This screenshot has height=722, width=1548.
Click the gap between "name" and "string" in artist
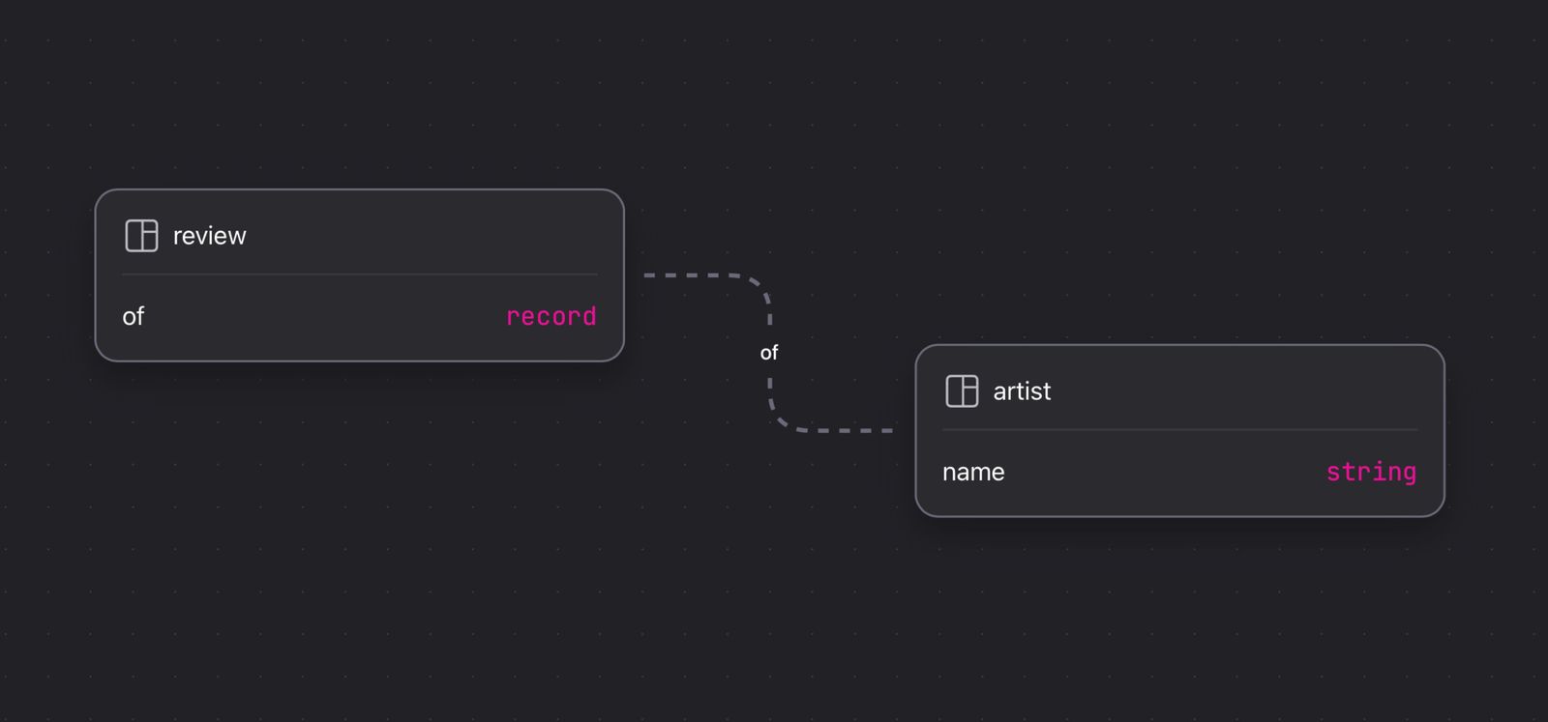pos(1161,472)
